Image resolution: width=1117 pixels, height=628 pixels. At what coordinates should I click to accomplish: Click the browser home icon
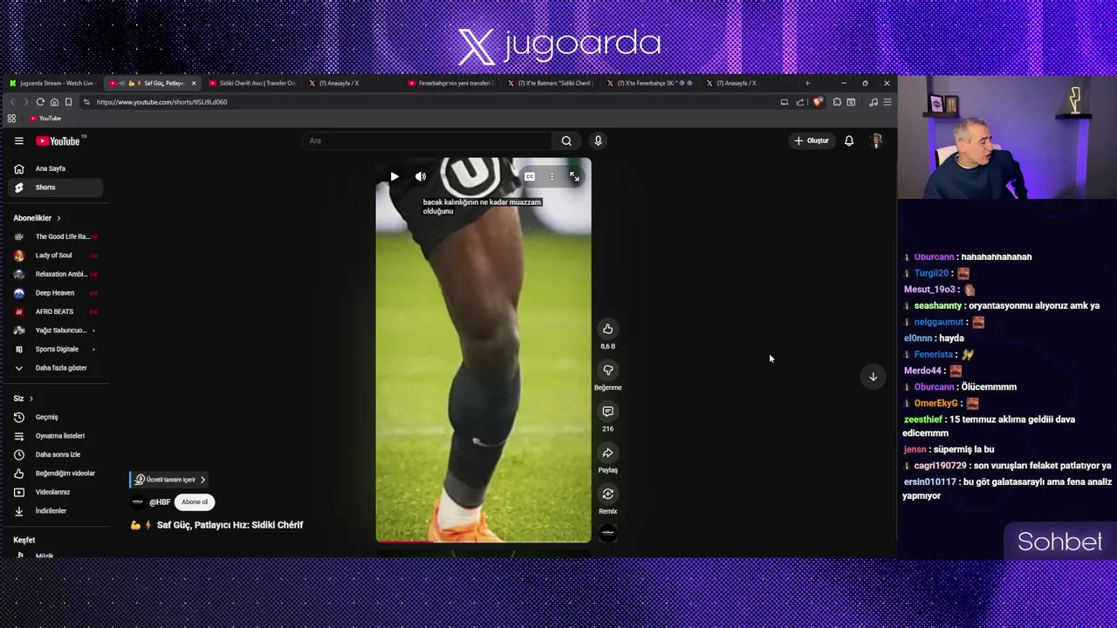tap(54, 102)
